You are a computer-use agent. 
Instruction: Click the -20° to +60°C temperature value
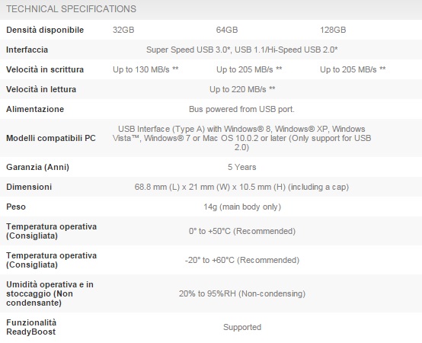(x=242, y=260)
